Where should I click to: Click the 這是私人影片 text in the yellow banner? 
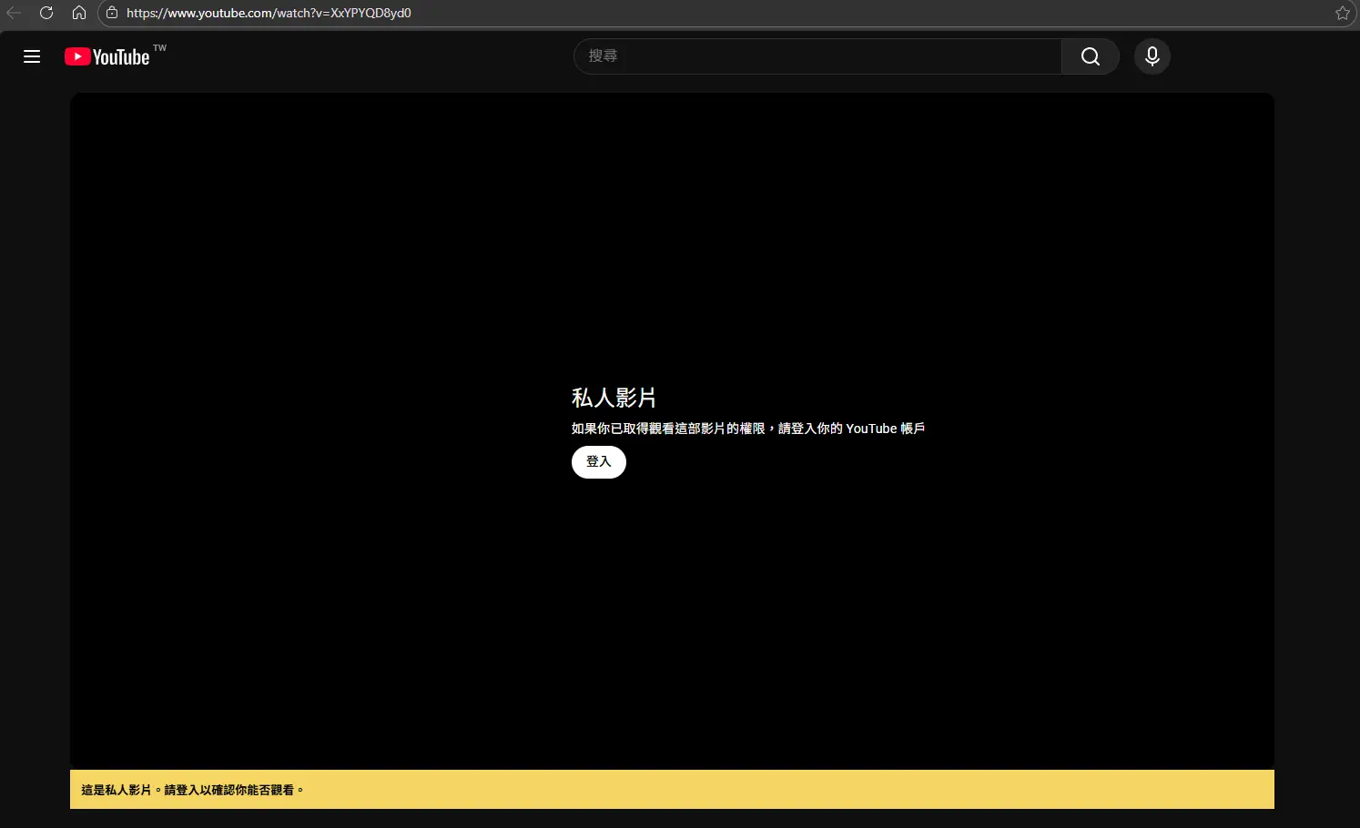(x=117, y=790)
